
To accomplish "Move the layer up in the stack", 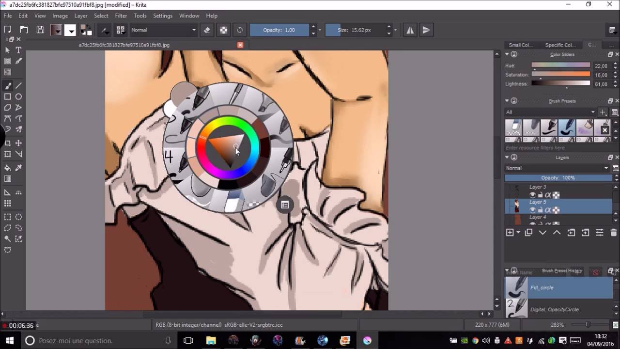I will [x=557, y=233].
